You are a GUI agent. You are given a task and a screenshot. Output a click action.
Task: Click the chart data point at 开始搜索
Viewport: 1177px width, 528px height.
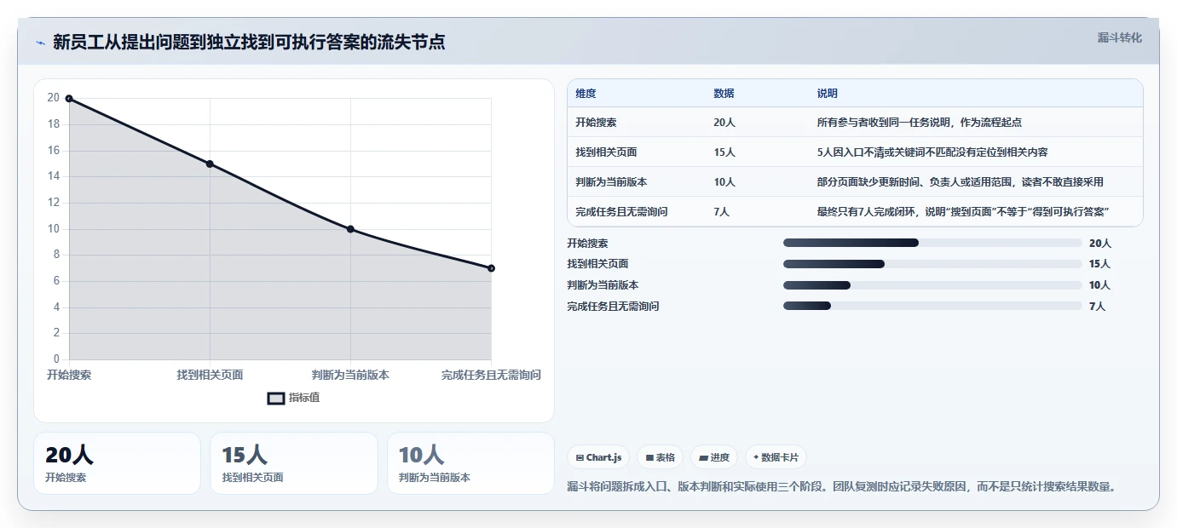click(x=69, y=99)
